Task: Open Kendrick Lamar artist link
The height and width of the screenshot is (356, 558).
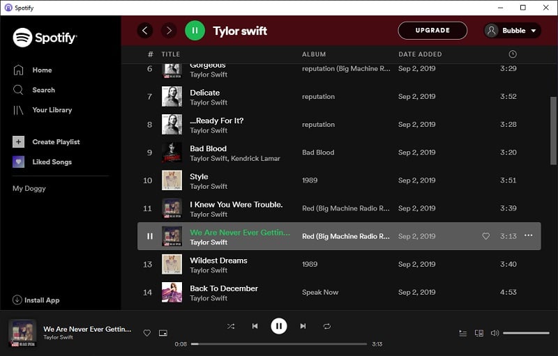Action: (x=255, y=158)
